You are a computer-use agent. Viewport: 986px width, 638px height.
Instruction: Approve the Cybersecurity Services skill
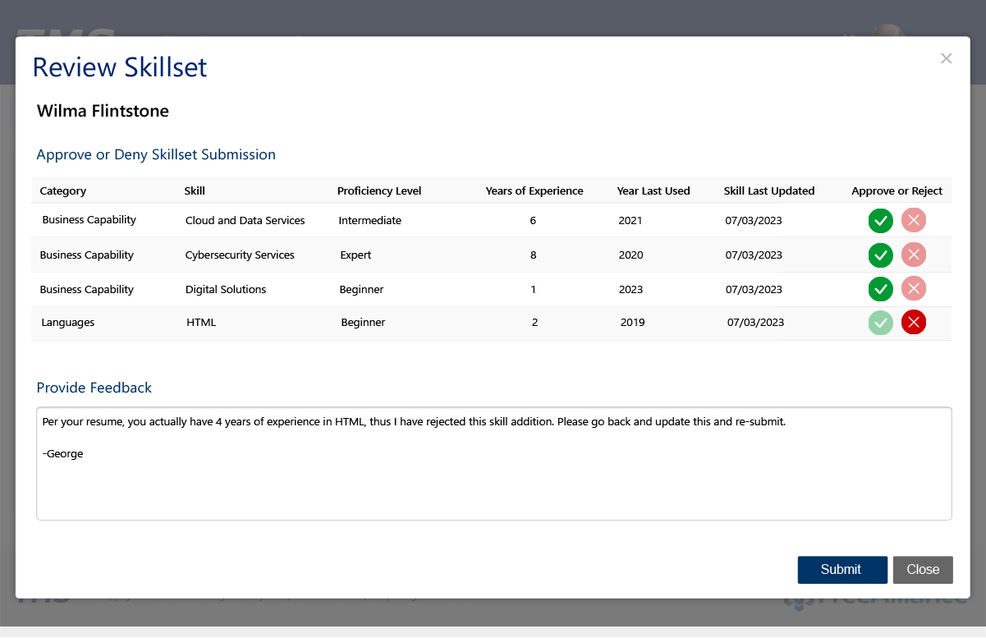point(880,255)
